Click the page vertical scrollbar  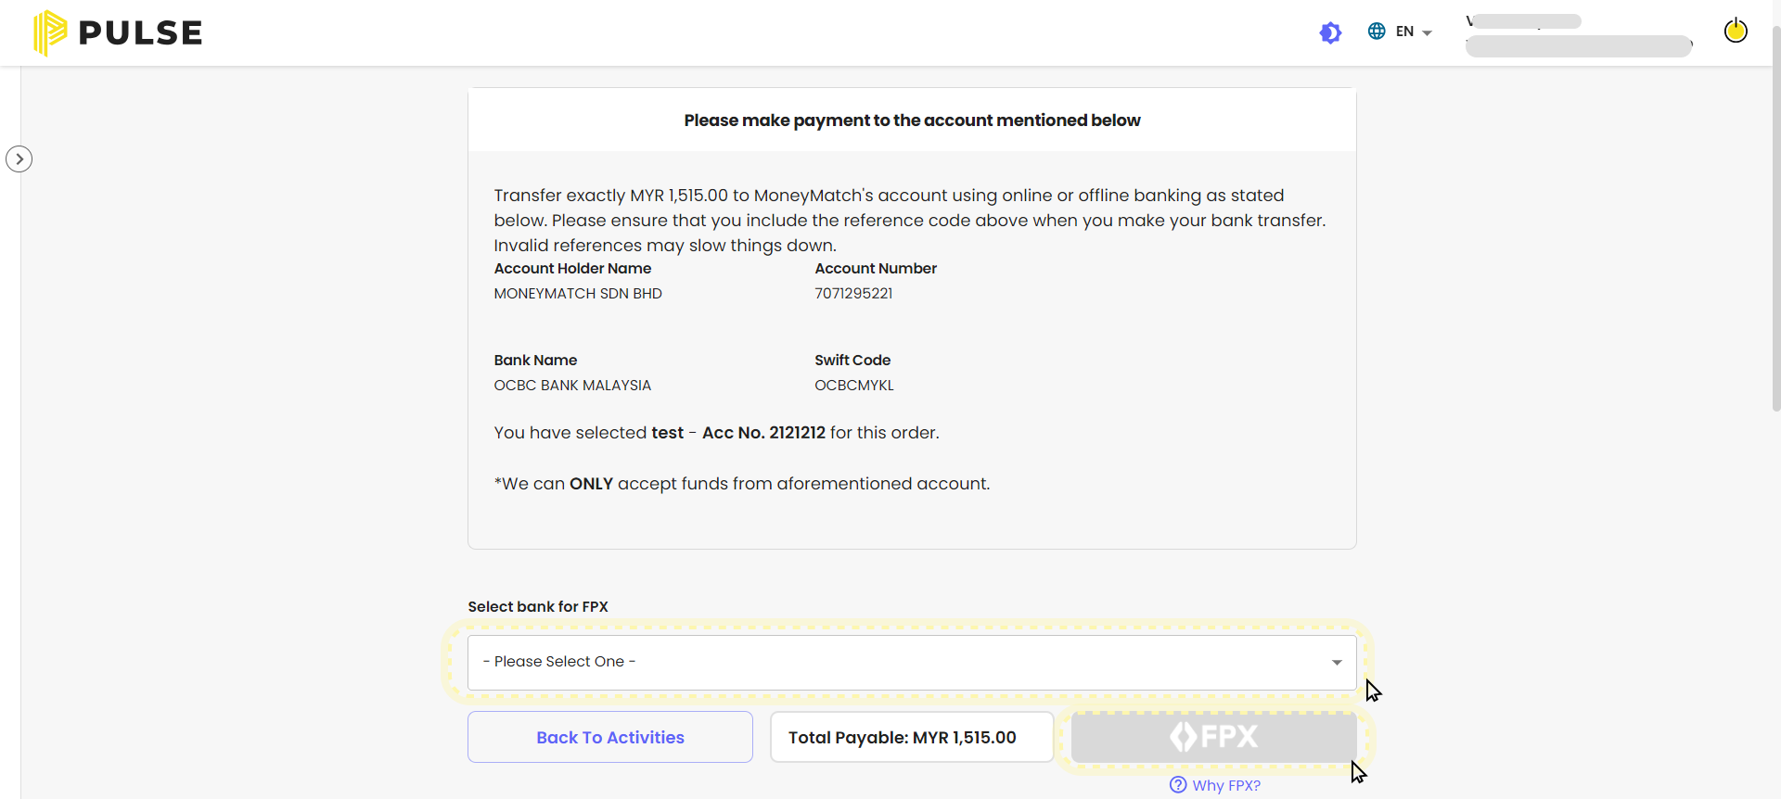pos(1775,218)
